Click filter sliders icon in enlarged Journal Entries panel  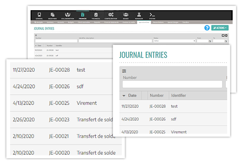point(124,71)
